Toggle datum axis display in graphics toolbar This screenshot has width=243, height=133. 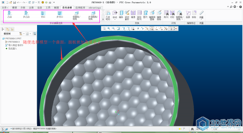click(x=156, y=28)
